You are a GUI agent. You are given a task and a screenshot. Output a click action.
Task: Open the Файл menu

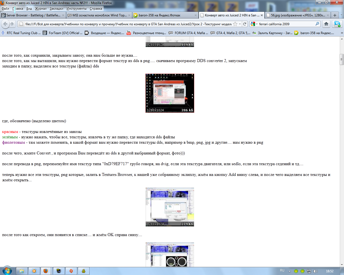[5, 9]
